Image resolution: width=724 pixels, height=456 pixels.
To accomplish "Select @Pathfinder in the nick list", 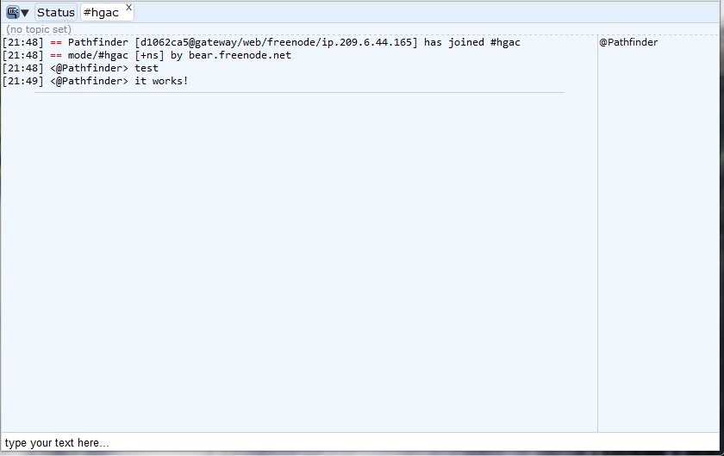I will 628,42.
